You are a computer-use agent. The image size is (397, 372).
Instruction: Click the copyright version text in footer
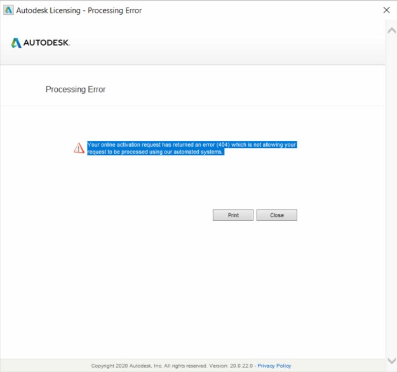(x=172, y=366)
